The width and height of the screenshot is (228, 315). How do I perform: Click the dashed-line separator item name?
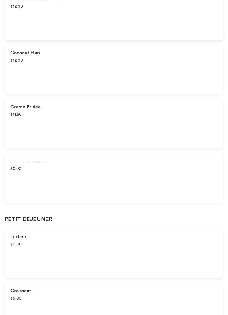(29, 161)
